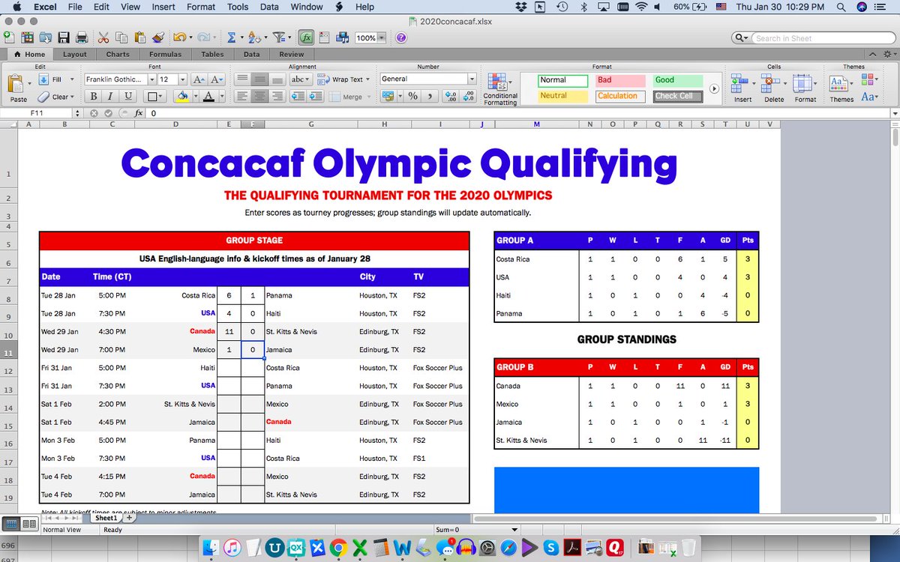Print the sheet using the printer icon
The height and width of the screenshot is (562, 900).
coord(81,37)
